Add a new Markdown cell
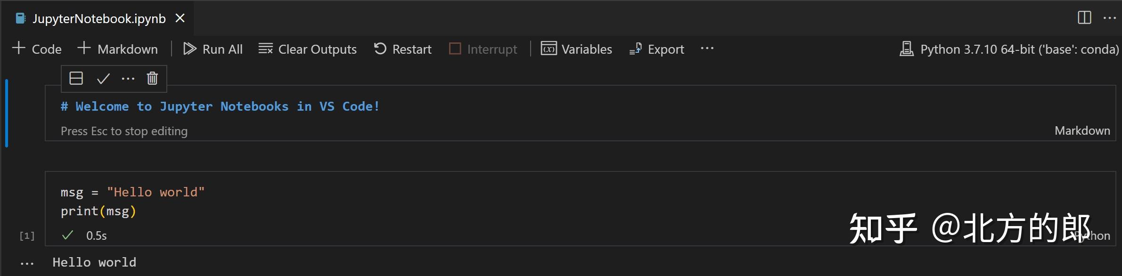 click(117, 49)
